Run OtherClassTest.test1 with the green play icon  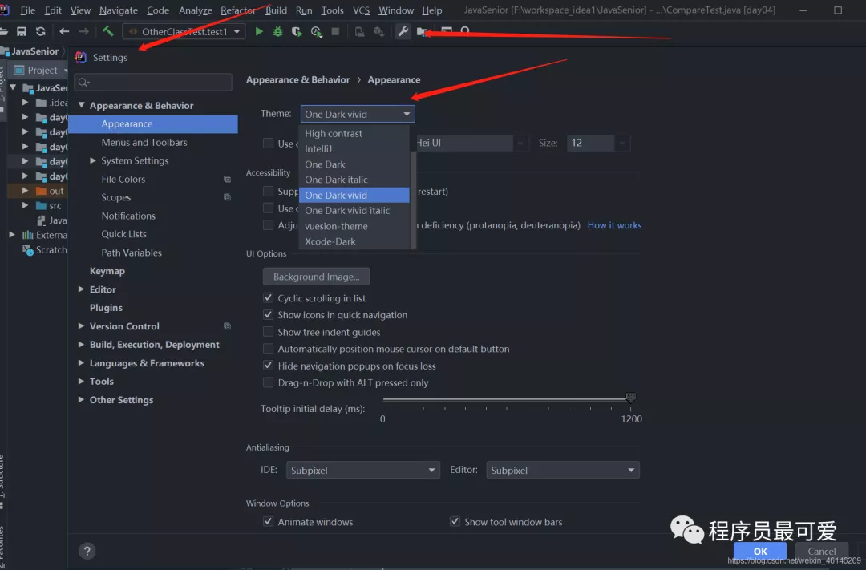pyautogui.click(x=259, y=31)
